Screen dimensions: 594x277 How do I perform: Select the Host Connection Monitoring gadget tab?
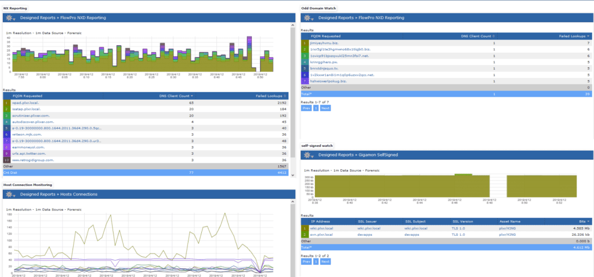(28, 185)
